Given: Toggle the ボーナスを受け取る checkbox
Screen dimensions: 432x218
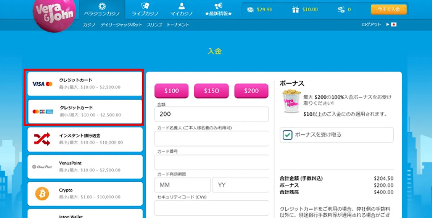Looking at the screenshot, I should click(288, 135).
